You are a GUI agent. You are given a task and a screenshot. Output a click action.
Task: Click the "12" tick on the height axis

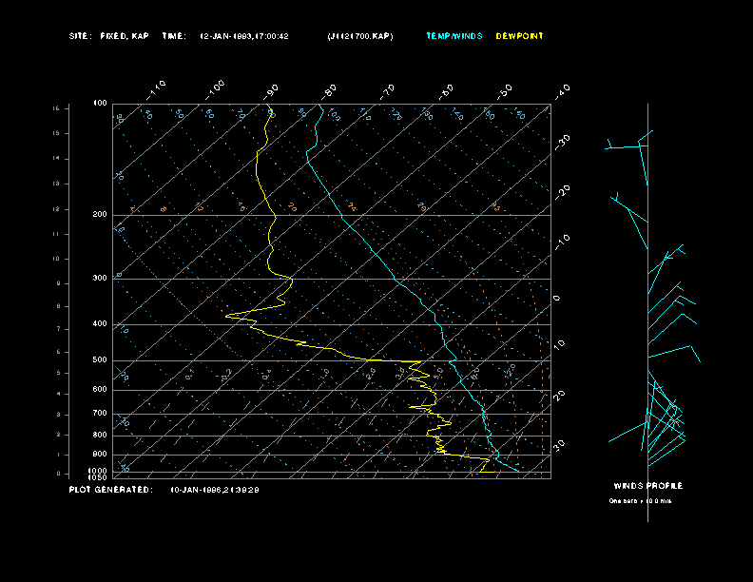pyautogui.click(x=56, y=209)
